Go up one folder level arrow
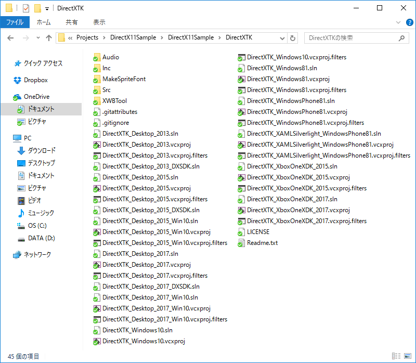The image size is (416, 363). tap(49, 38)
